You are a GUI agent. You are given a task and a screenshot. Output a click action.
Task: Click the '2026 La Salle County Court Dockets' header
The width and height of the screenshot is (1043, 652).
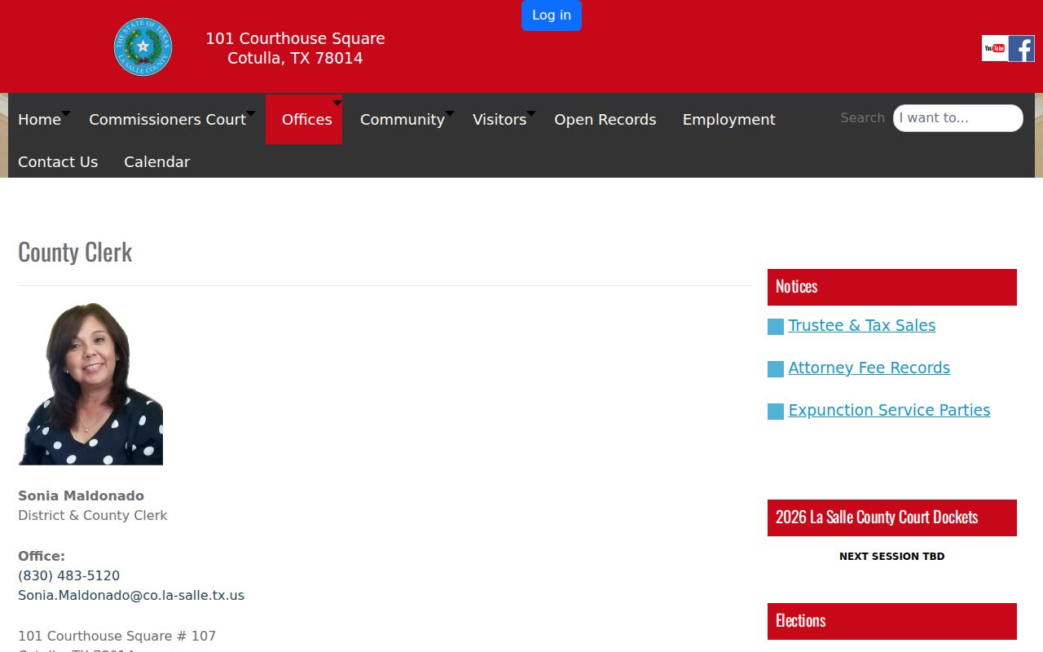(x=892, y=518)
